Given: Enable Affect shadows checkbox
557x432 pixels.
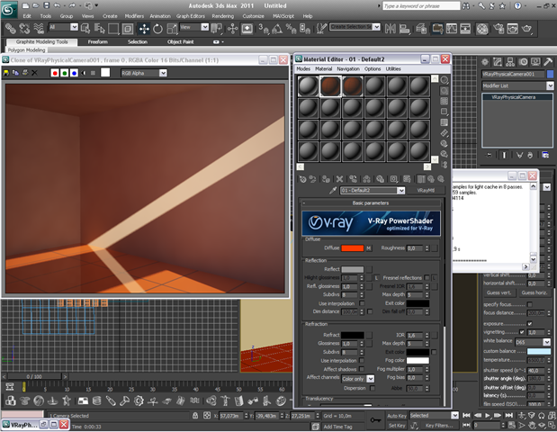Looking at the screenshot, I should pyautogui.click(x=361, y=369).
